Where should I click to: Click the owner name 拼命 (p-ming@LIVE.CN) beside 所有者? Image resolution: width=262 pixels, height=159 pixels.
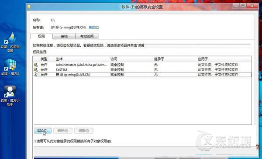point(69,28)
